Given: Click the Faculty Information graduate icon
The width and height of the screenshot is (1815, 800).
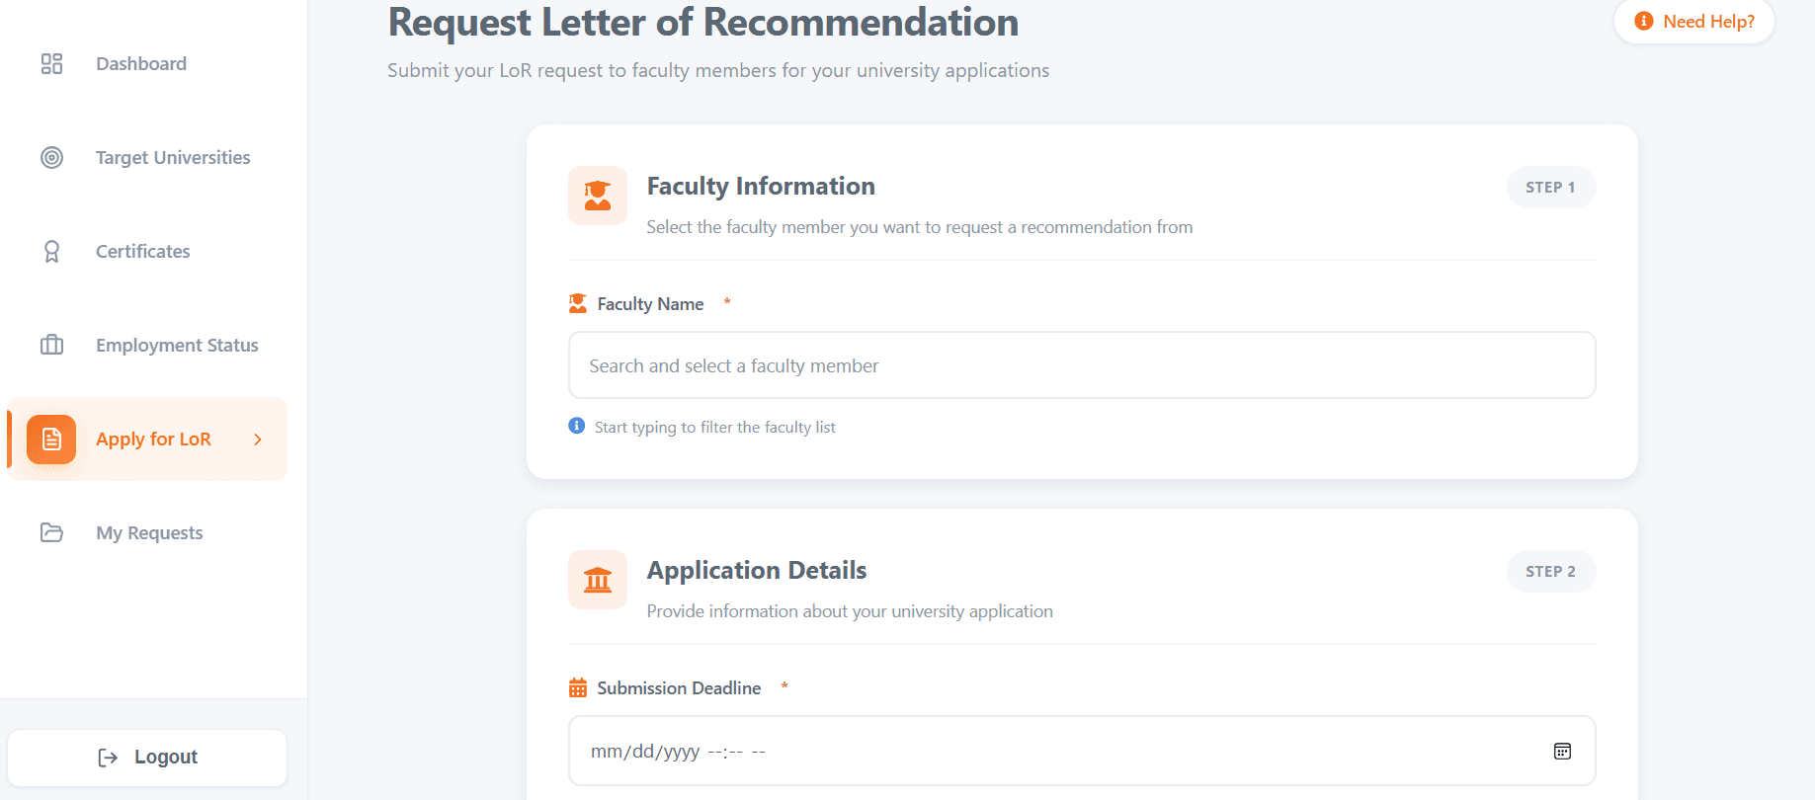Looking at the screenshot, I should (598, 196).
